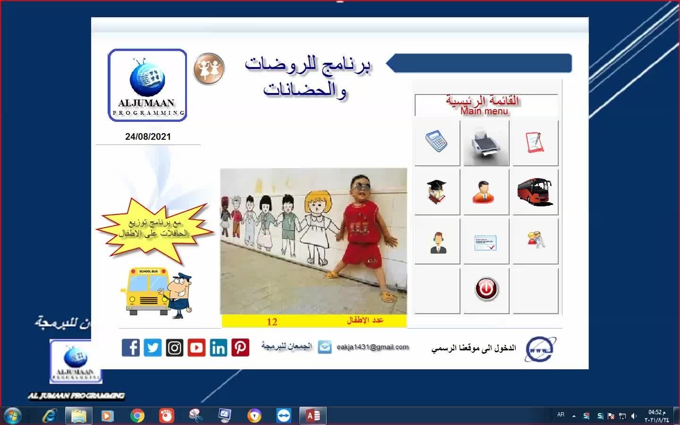Open the Twitter social link

(153, 348)
